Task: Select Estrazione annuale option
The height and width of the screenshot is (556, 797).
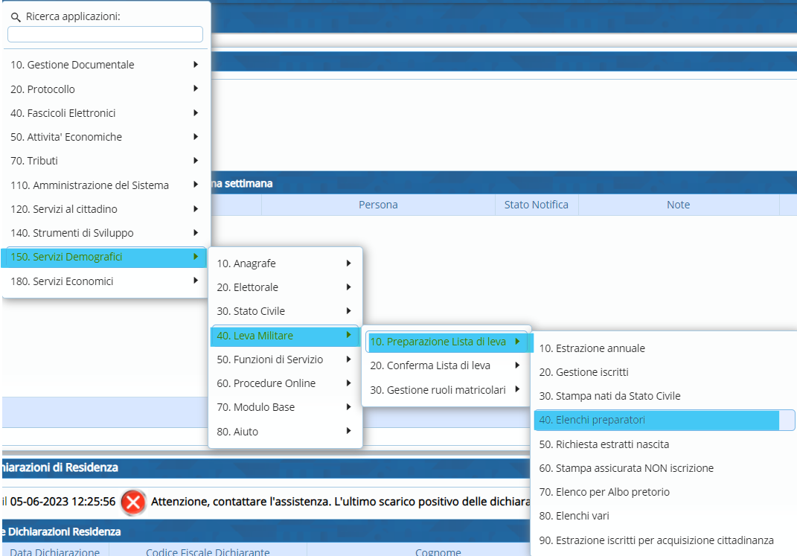Action: pyautogui.click(x=592, y=348)
